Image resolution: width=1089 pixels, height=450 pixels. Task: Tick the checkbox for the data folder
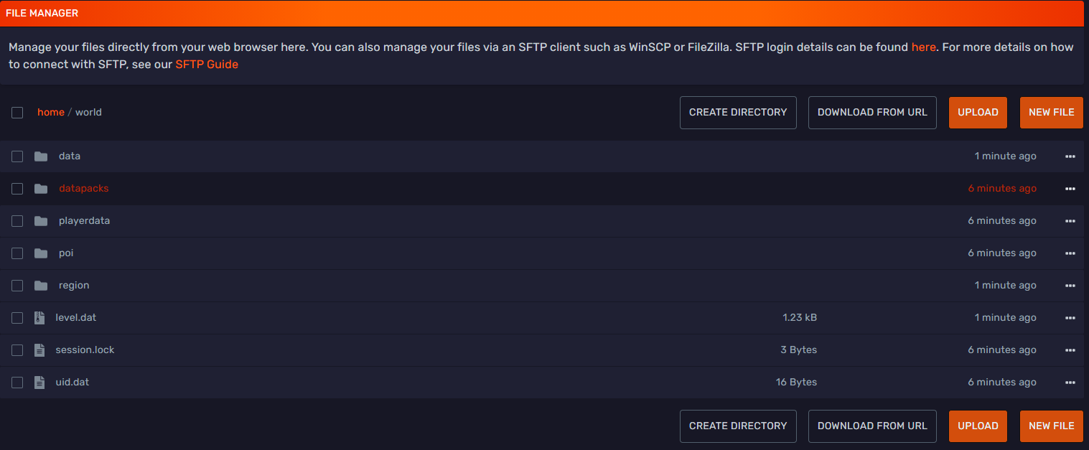(x=17, y=156)
